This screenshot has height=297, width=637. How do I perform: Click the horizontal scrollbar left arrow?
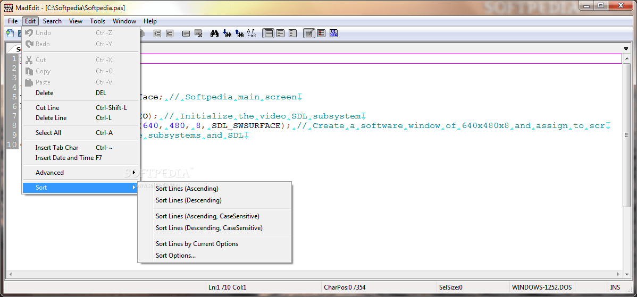[x=10, y=275]
